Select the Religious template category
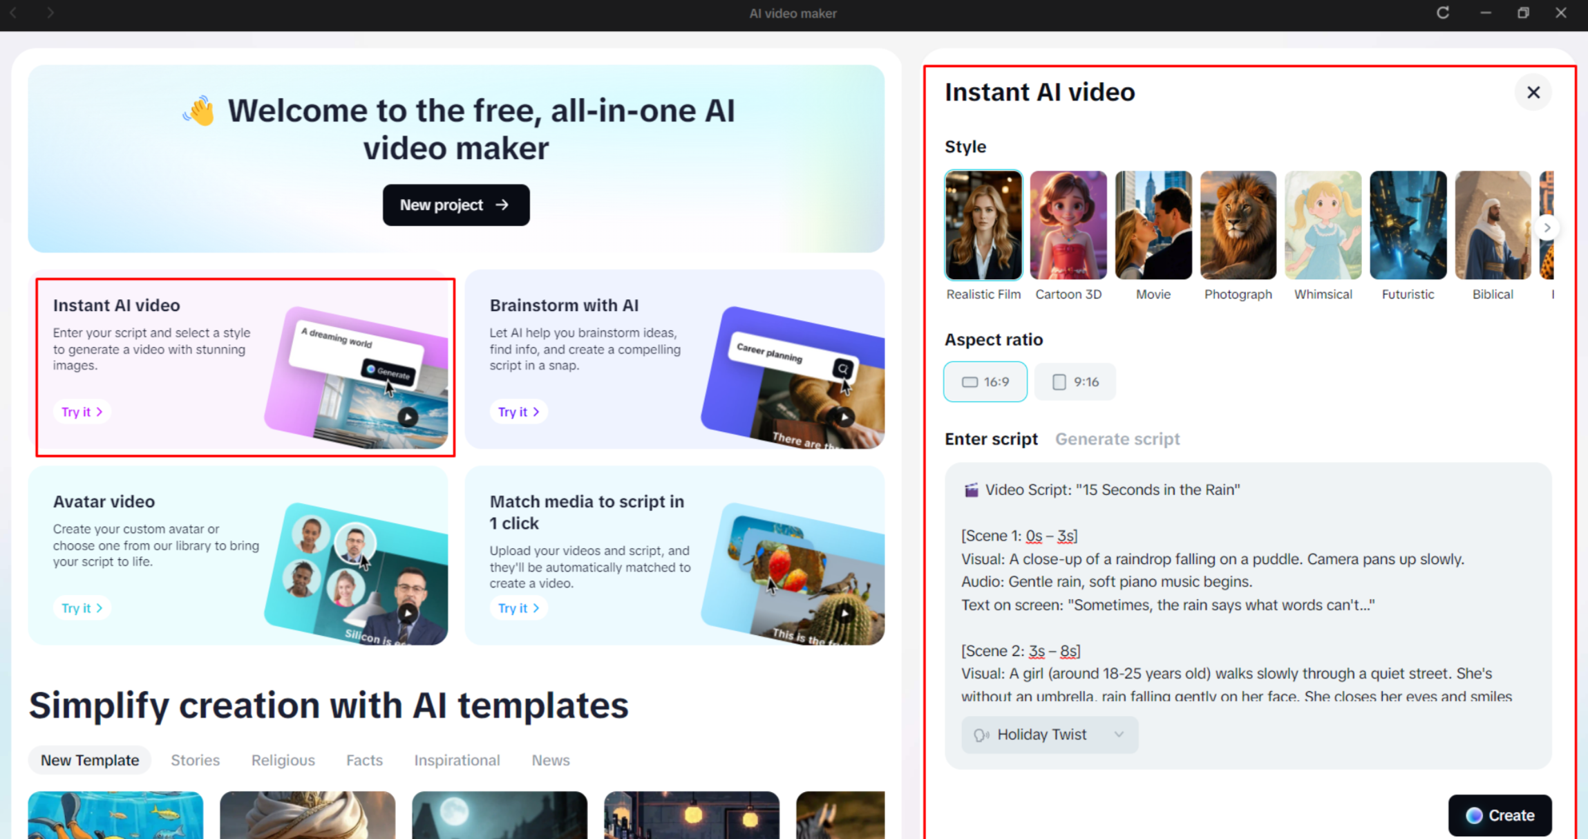This screenshot has width=1588, height=839. click(283, 760)
